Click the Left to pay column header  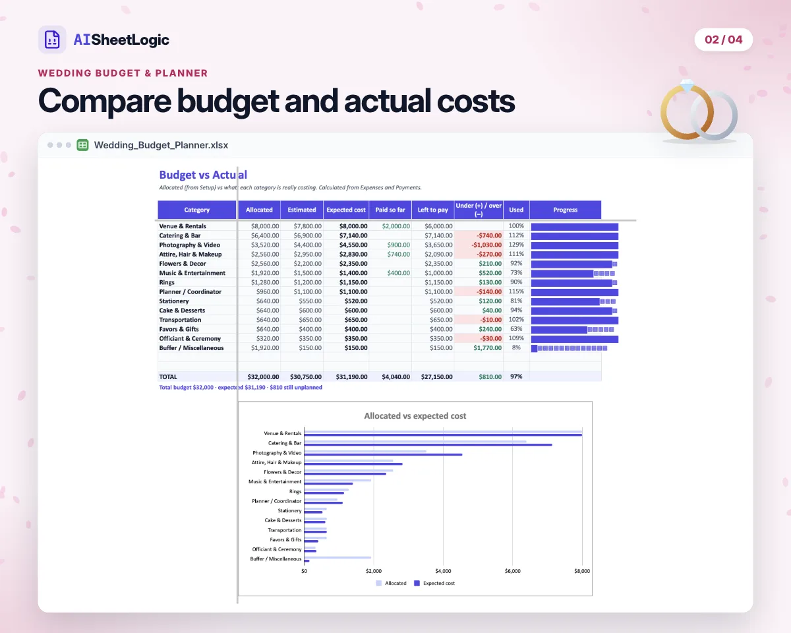coord(433,210)
